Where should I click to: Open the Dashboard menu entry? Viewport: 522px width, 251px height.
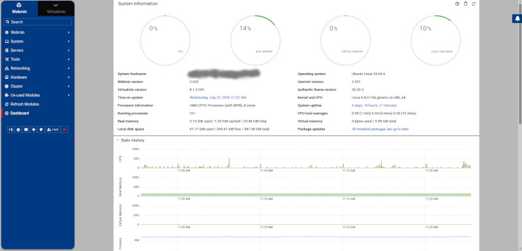click(20, 113)
